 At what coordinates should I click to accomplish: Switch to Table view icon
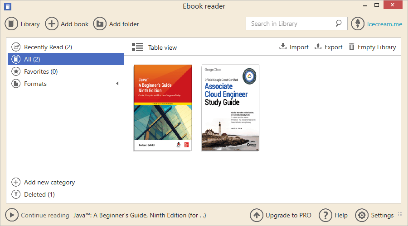[137, 47]
